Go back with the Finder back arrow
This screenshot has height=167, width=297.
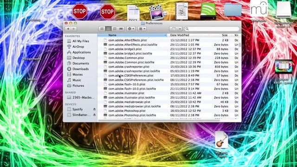[x=68, y=29]
